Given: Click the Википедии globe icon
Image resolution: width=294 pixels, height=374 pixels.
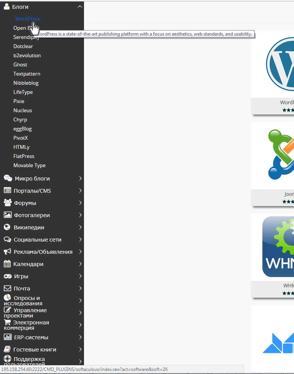Looking at the screenshot, I should coord(7,227).
